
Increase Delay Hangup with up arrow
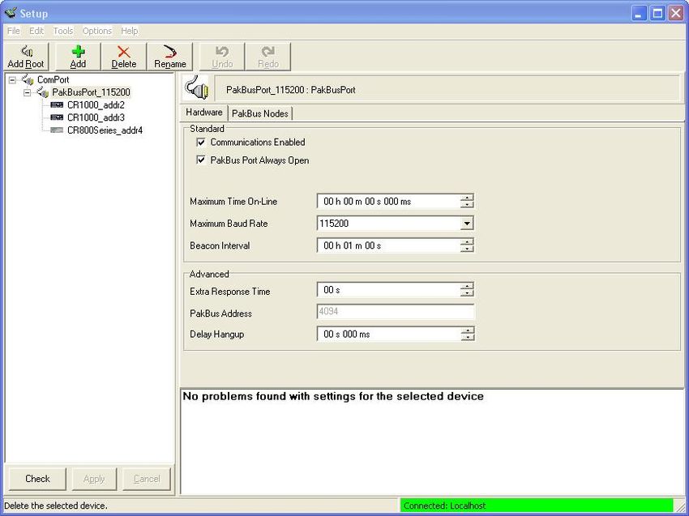click(x=467, y=330)
